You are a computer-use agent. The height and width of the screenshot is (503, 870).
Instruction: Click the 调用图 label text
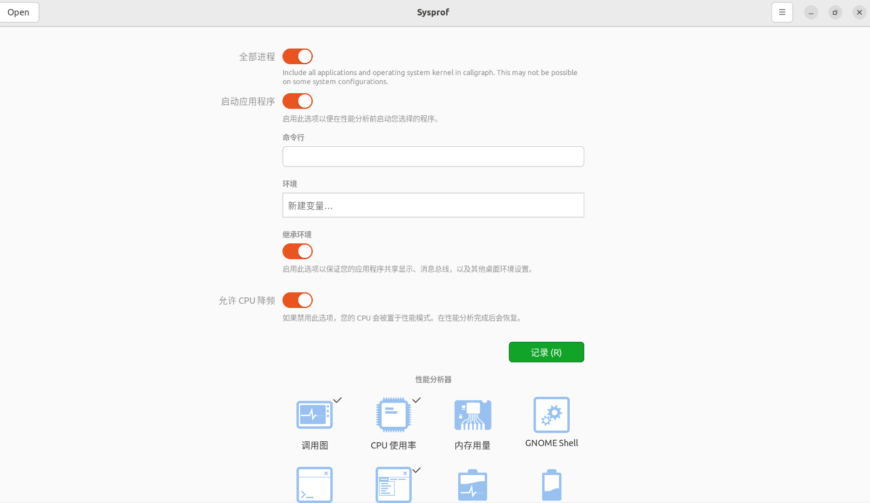click(x=315, y=445)
